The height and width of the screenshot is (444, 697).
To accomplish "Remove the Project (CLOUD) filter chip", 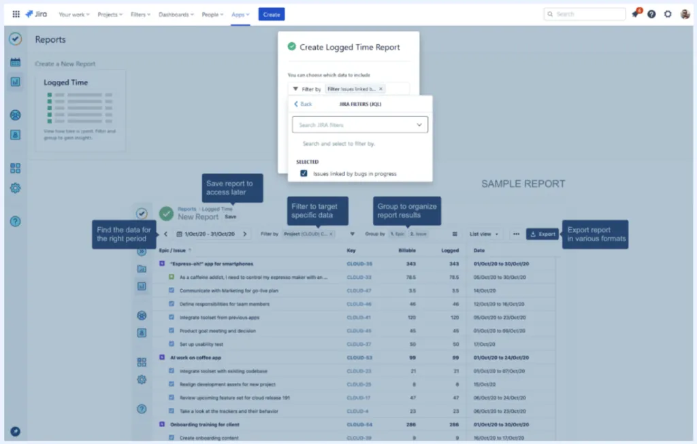I will pos(331,234).
